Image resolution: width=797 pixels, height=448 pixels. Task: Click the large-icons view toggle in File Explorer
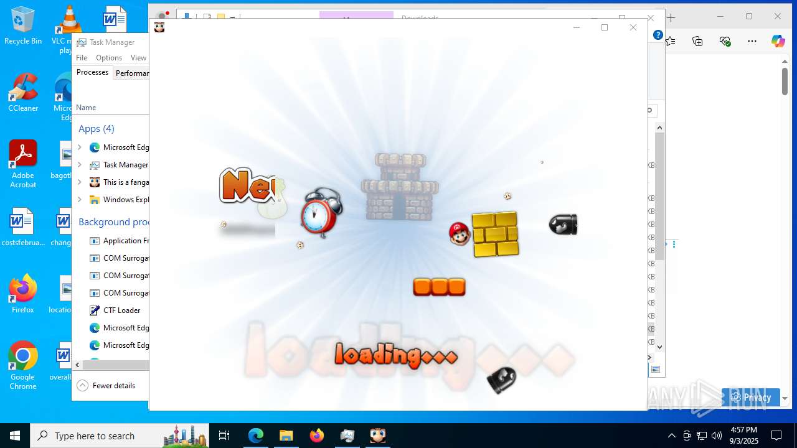click(656, 370)
